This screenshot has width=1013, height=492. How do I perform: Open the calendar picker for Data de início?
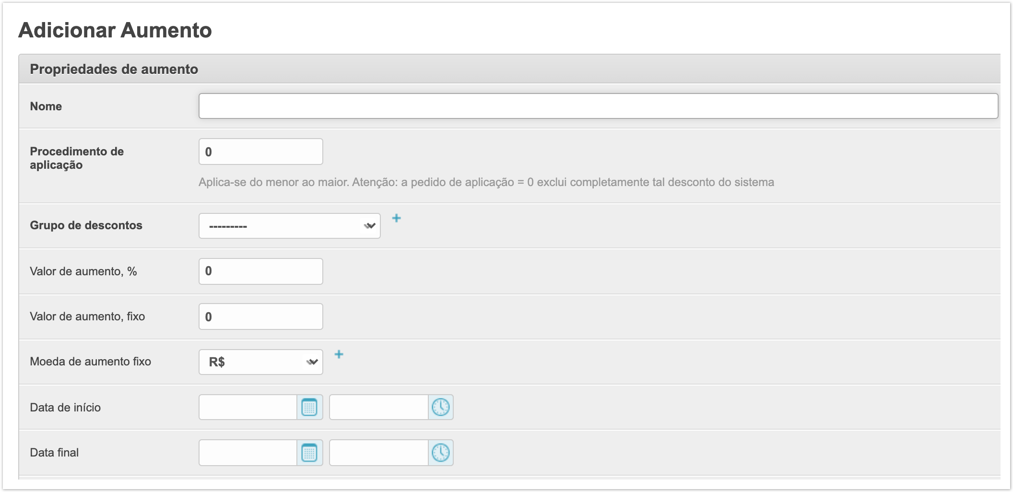point(309,408)
